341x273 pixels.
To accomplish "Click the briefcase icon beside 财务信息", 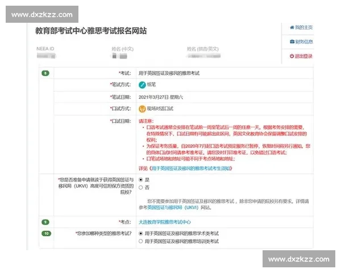I will (292, 42).
